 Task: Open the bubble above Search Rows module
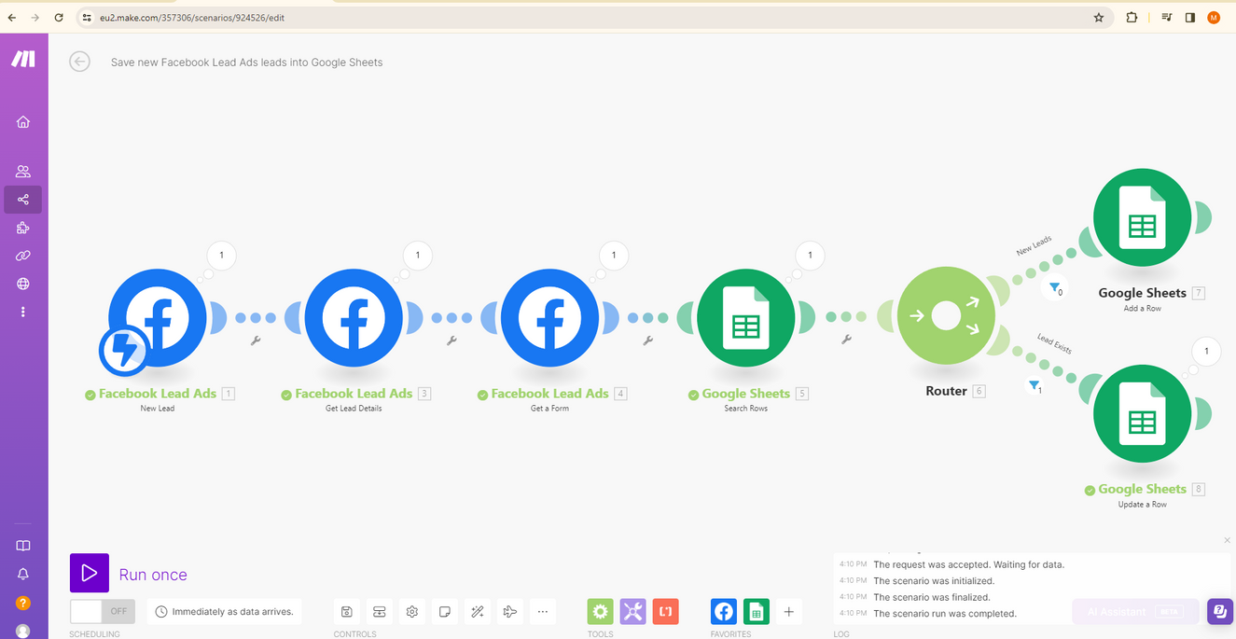point(810,255)
